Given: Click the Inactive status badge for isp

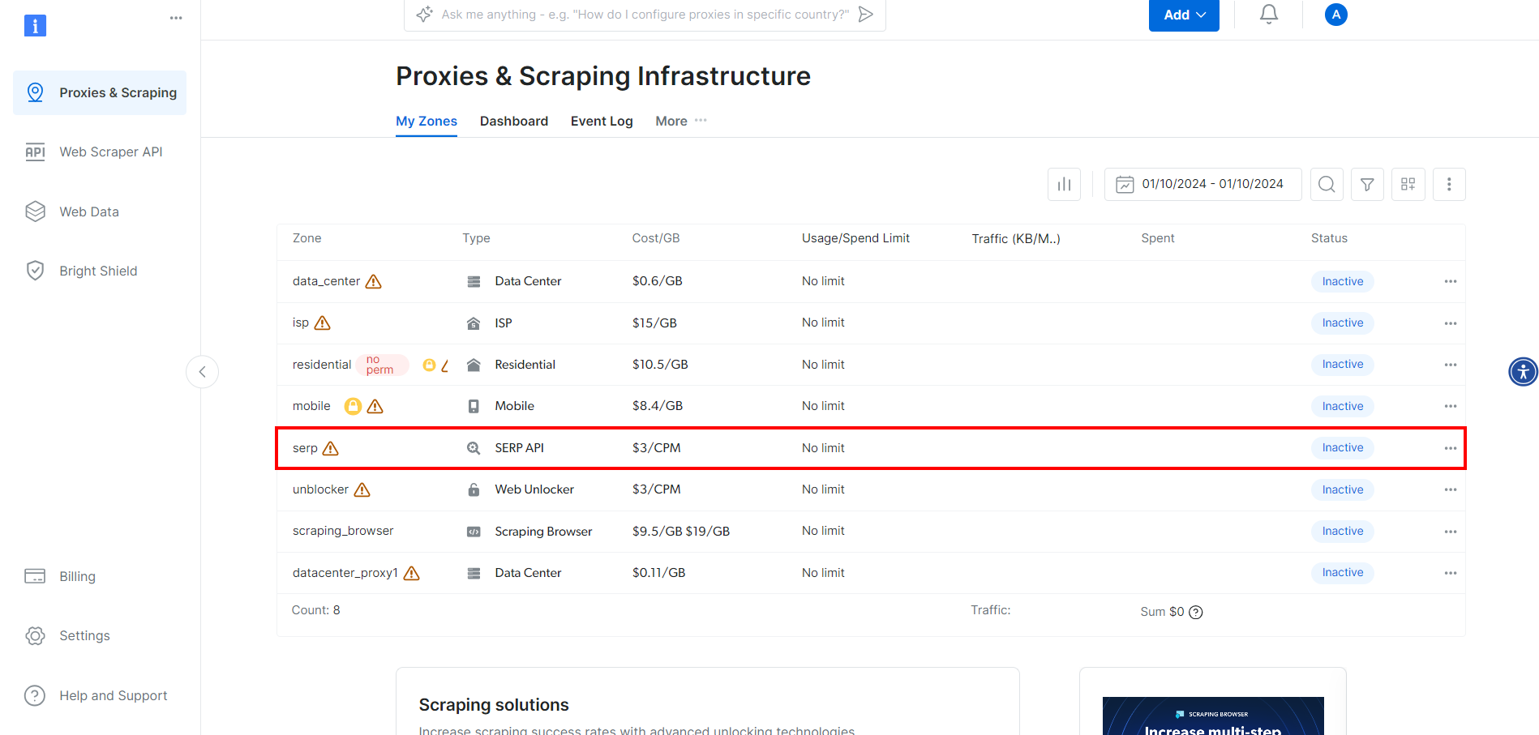Looking at the screenshot, I should 1342,323.
